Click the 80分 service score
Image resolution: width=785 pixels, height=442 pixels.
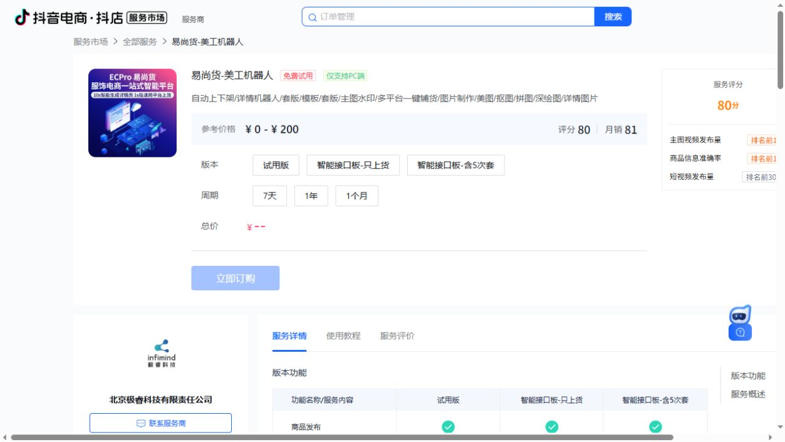(728, 105)
